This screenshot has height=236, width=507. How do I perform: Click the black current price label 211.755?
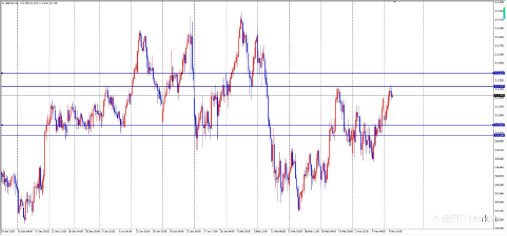[x=499, y=95]
